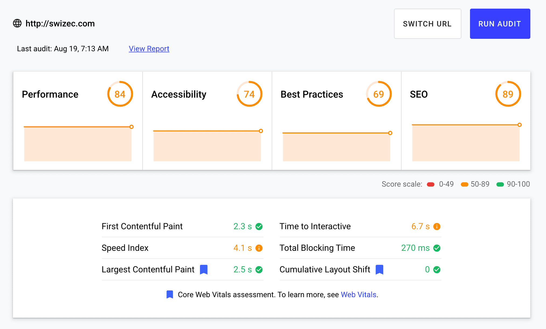546x329 pixels.
Task: Click the orange info icon for Time to Interactive
Action: tap(437, 227)
